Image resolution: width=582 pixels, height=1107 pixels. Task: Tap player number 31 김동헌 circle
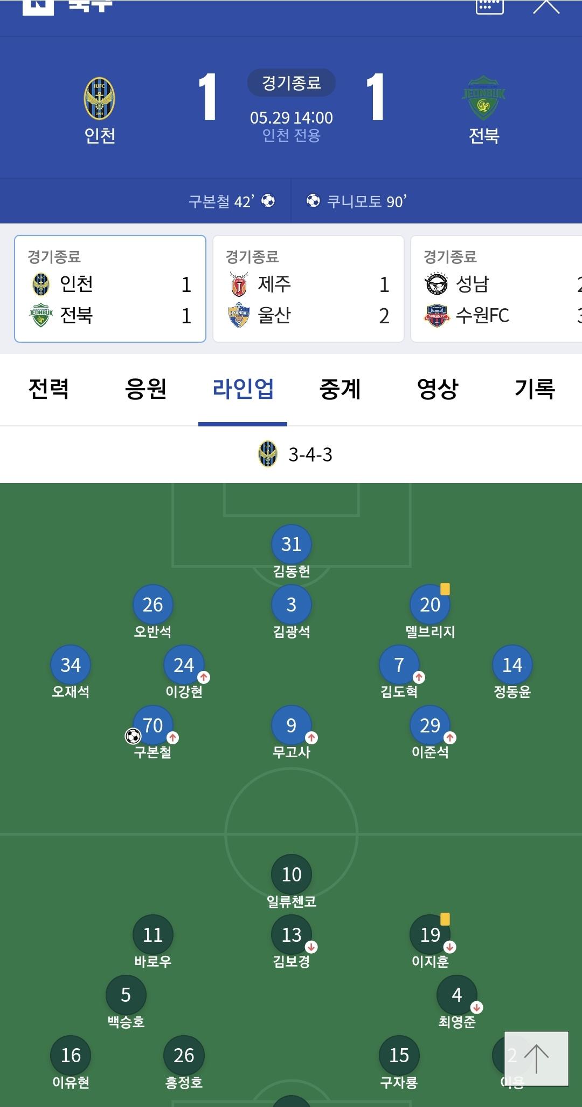tap(292, 544)
